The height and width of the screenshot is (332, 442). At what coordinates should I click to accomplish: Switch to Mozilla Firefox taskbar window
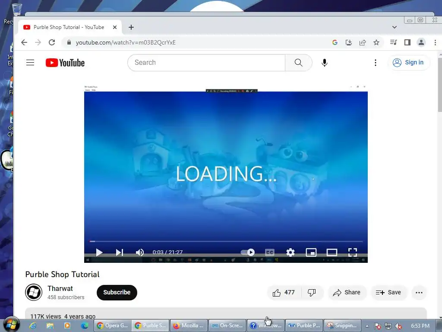click(x=189, y=326)
